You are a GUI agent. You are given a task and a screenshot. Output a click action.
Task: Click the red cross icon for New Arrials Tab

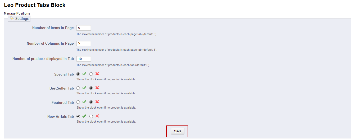tap(97, 116)
